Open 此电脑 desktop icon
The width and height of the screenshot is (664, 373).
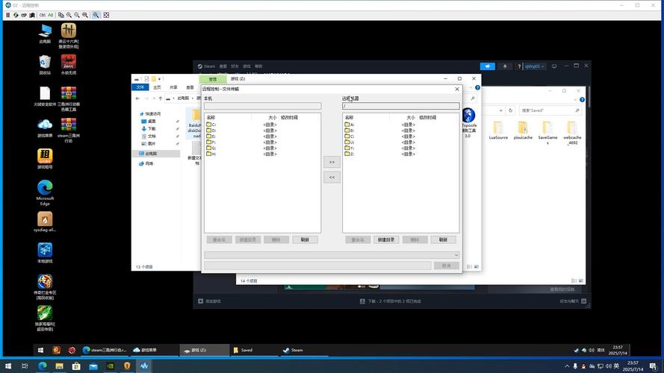pos(45,34)
